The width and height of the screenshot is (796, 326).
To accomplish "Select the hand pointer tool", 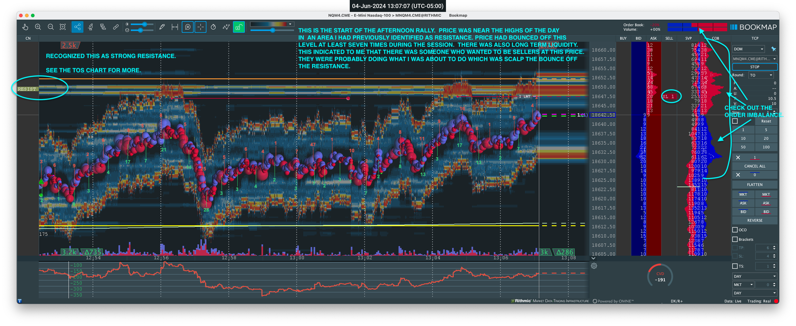I will [x=25, y=27].
